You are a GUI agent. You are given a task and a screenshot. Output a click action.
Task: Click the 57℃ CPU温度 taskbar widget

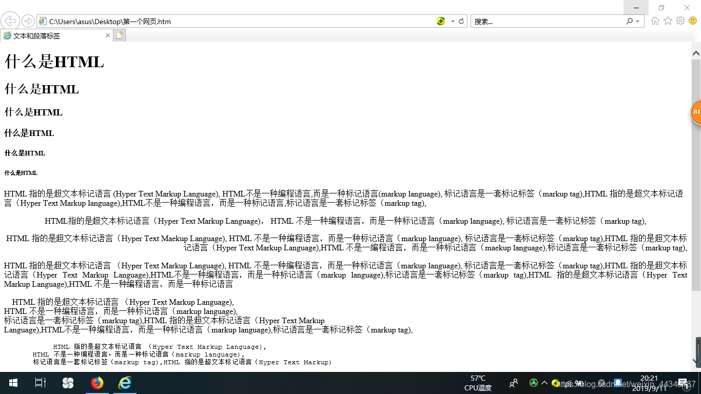[478, 383]
